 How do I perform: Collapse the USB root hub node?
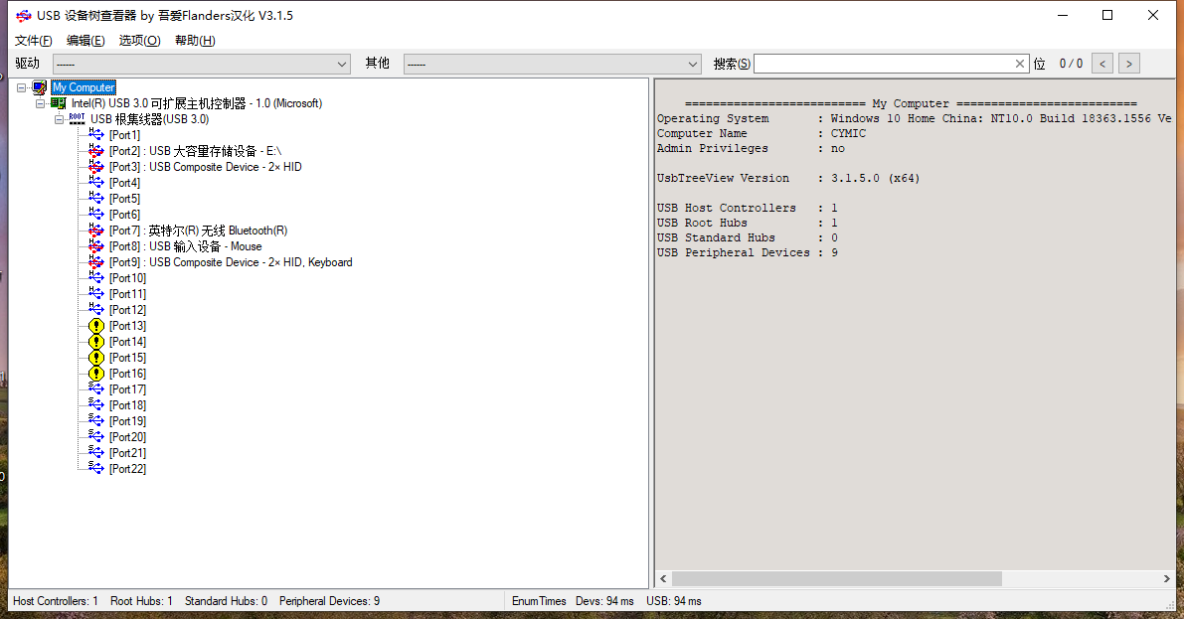click(59, 119)
